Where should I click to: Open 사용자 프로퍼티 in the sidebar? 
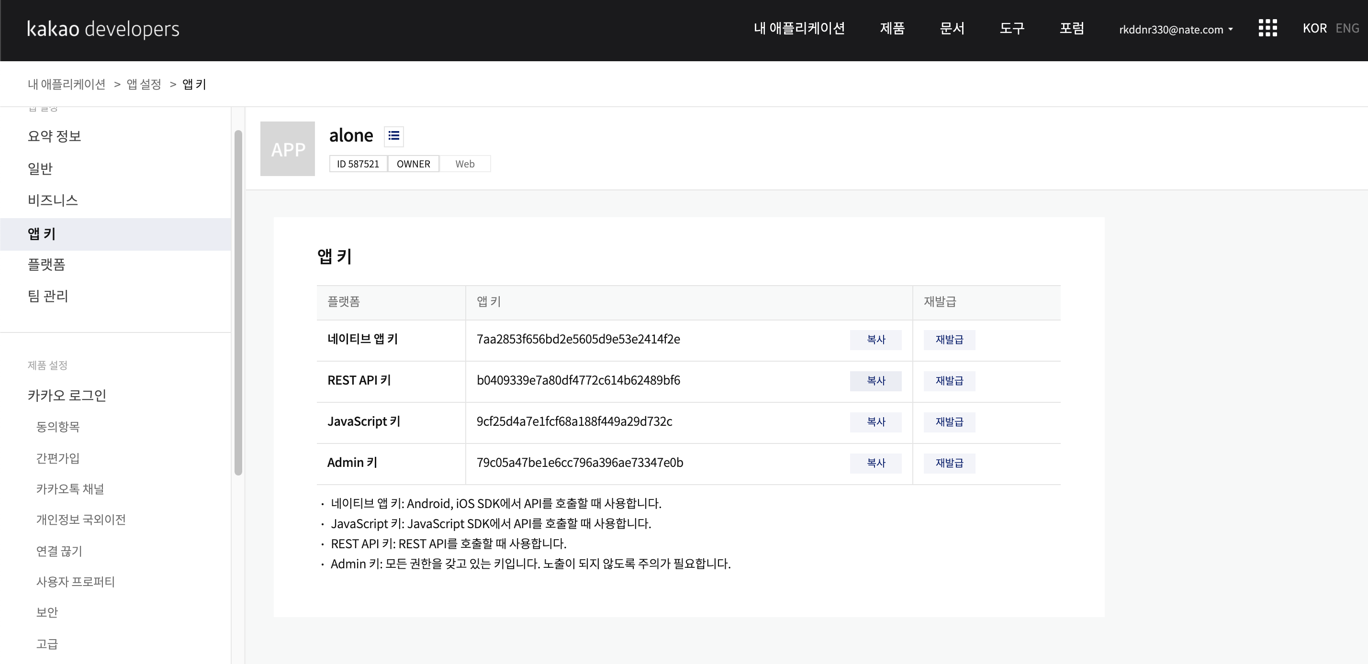click(x=76, y=582)
